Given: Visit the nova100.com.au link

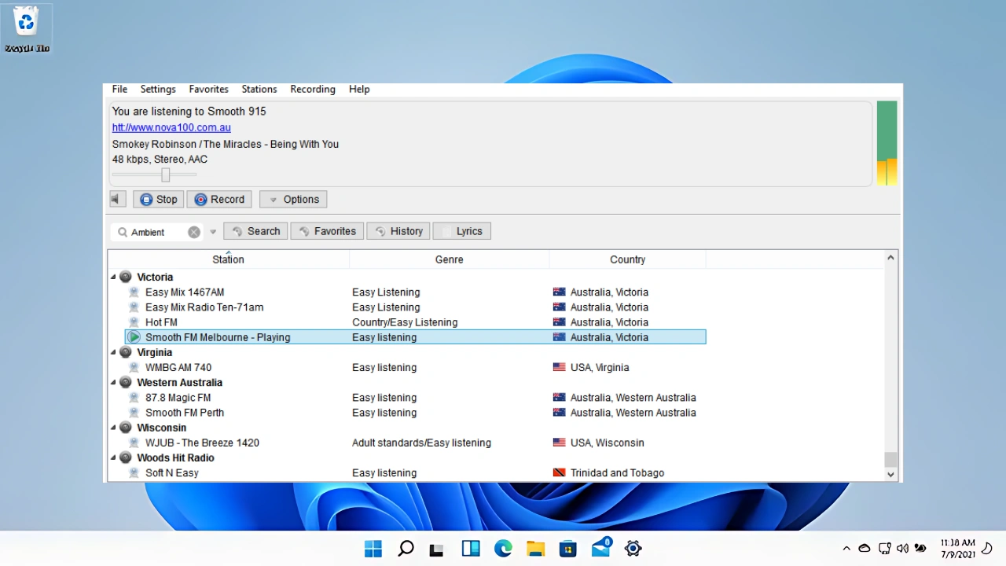Looking at the screenshot, I should (171, 127).
